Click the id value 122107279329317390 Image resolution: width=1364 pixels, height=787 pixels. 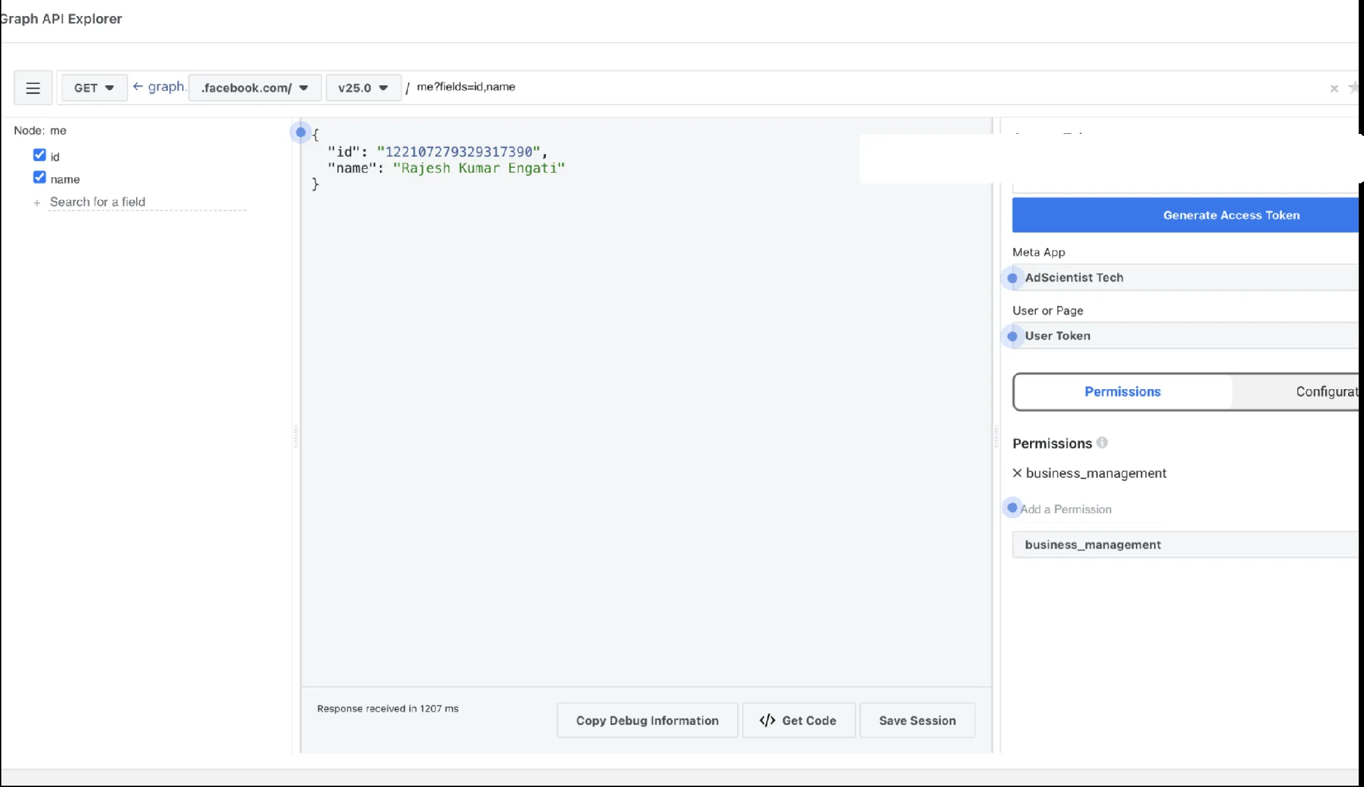459,152
